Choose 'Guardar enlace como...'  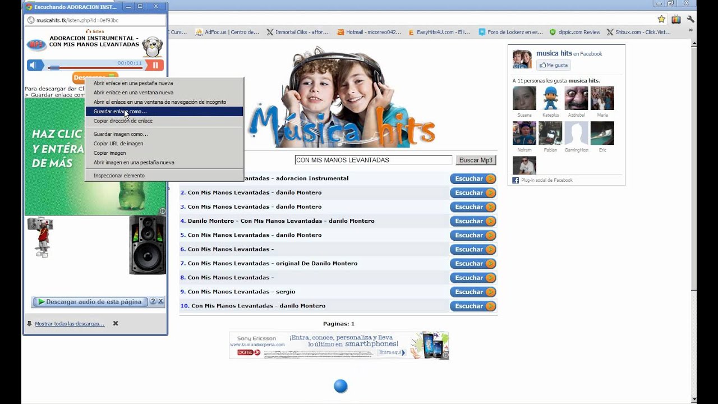[x=164, y=112]
